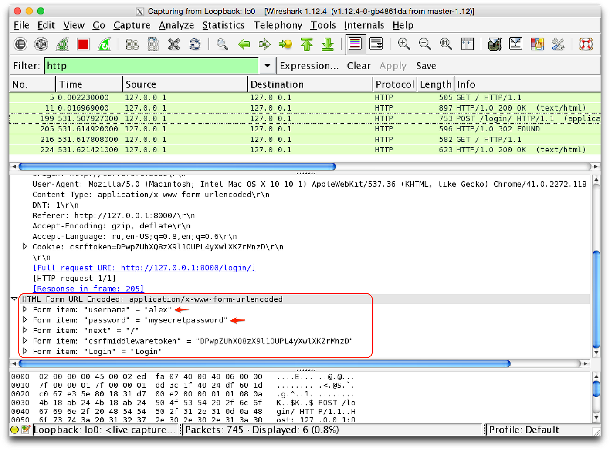The image size is (610, 450).
Task: Toggle zoom level back to 100%
Action: click(445, 44)
